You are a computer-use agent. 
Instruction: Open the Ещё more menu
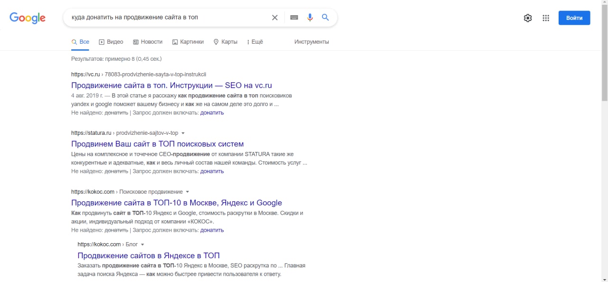click(255, 42)
